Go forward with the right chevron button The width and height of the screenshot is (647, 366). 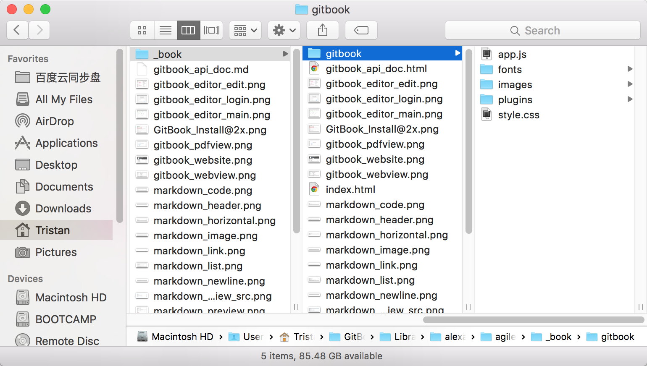click(39, 30)
